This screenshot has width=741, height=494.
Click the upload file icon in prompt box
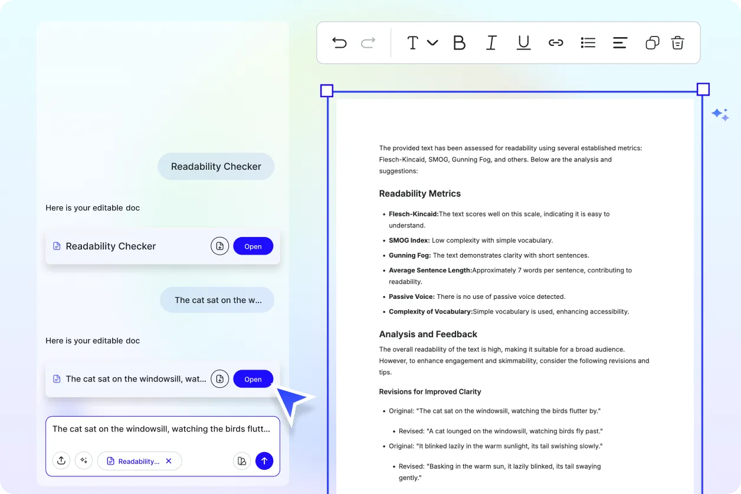point(61,461)
